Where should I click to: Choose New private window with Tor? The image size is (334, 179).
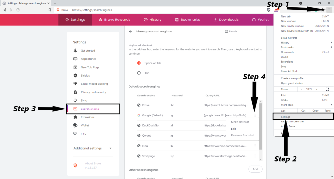pyautogui.click(x=304, y=31)
